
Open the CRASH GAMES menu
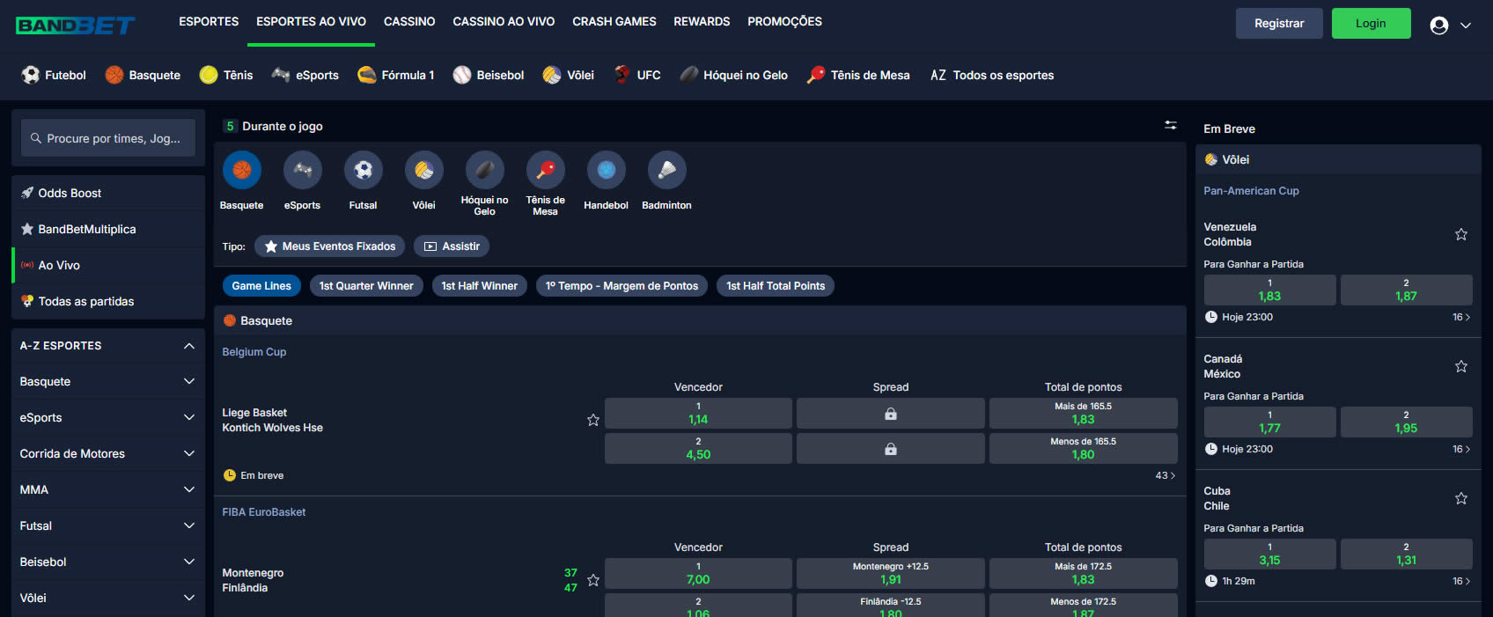click(x=614, y=21)
